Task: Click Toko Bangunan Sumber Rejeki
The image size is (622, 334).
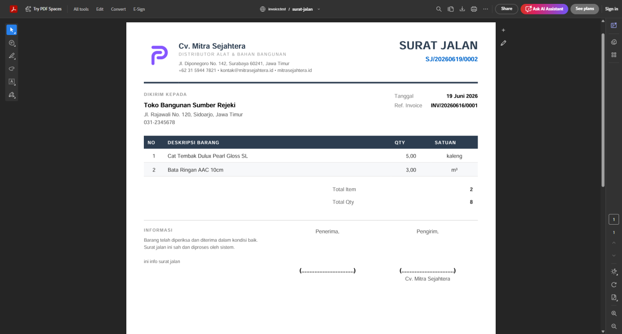Action: coord(190,105)
